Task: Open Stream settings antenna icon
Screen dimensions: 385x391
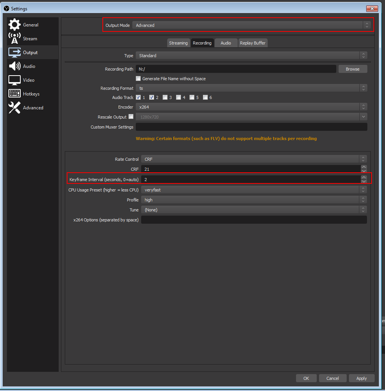Action: point(15,38)
